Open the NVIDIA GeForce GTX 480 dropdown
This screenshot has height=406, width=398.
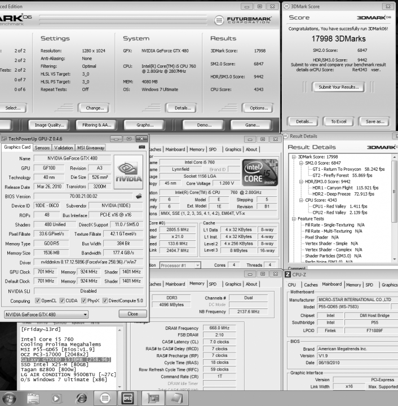point(46,315)
